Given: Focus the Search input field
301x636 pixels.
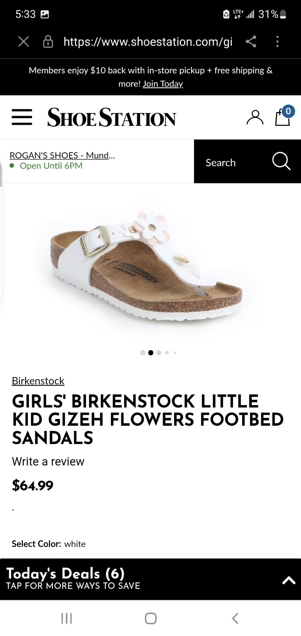Looking at the screenshot, I should [x=235, y=163].
